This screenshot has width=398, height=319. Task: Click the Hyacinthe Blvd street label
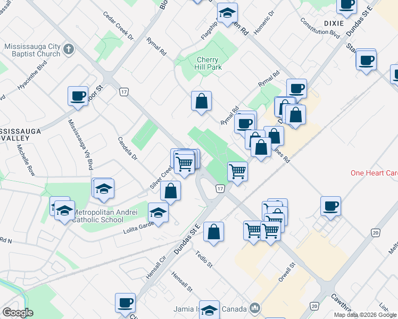click(x=32, y=75)
